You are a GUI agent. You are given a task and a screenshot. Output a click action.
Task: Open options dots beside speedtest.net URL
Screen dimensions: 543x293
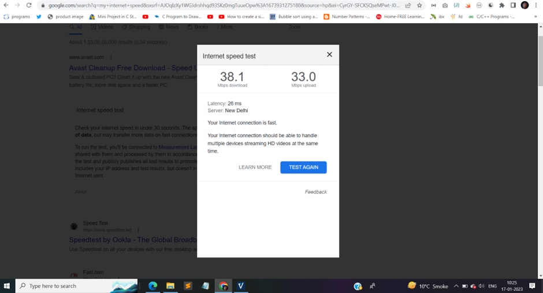click(138, 230)
